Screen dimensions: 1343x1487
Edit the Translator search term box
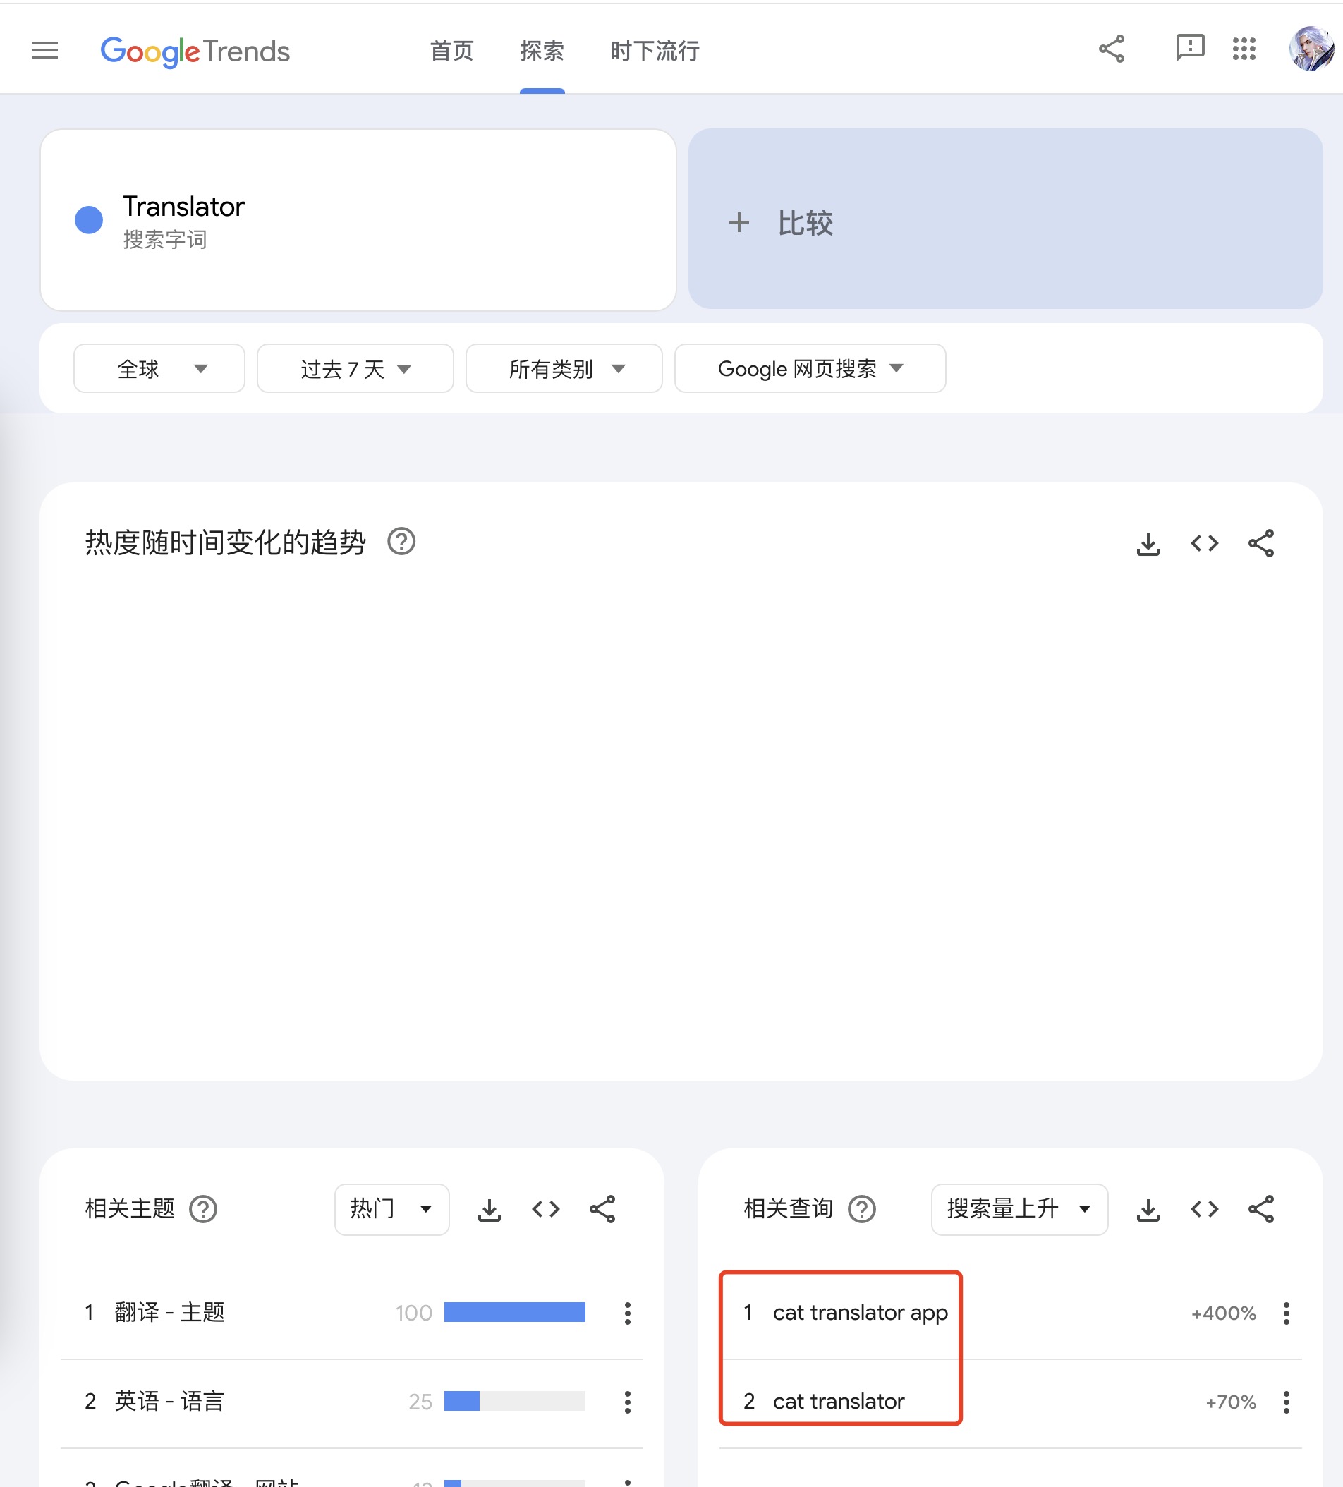pyautogui.click(x=358, y=220)
